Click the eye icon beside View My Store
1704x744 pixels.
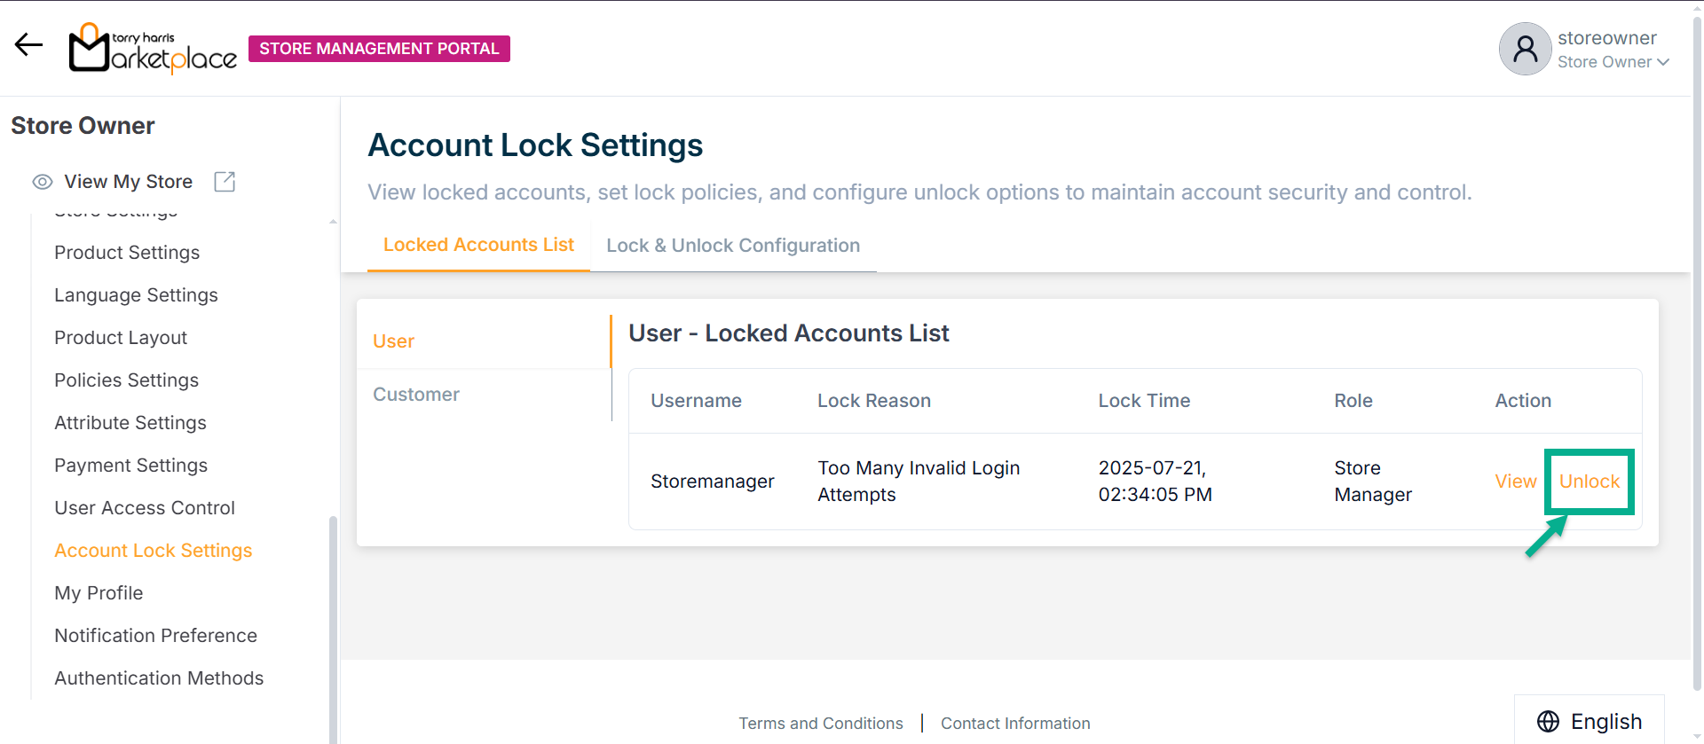(x=42, y=182)
